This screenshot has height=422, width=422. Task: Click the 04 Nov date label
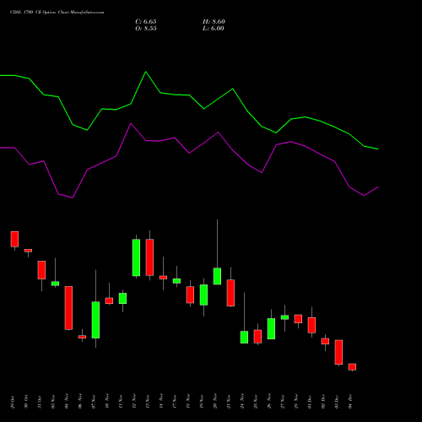67,402
